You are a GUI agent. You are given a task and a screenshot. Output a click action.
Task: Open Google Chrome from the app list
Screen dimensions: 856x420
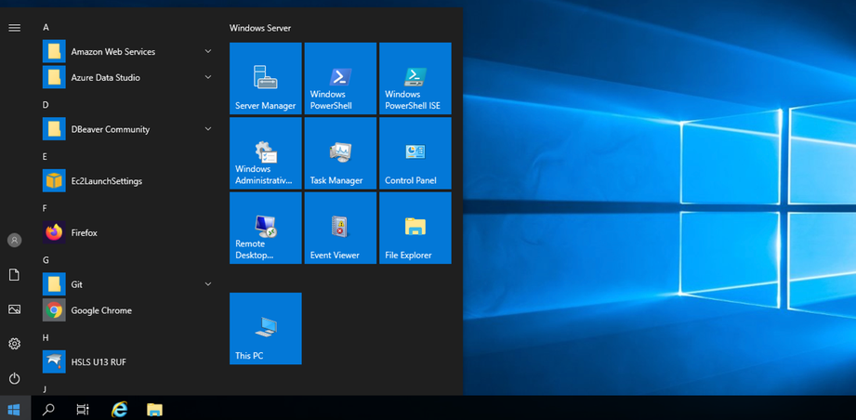click(100, 310)
